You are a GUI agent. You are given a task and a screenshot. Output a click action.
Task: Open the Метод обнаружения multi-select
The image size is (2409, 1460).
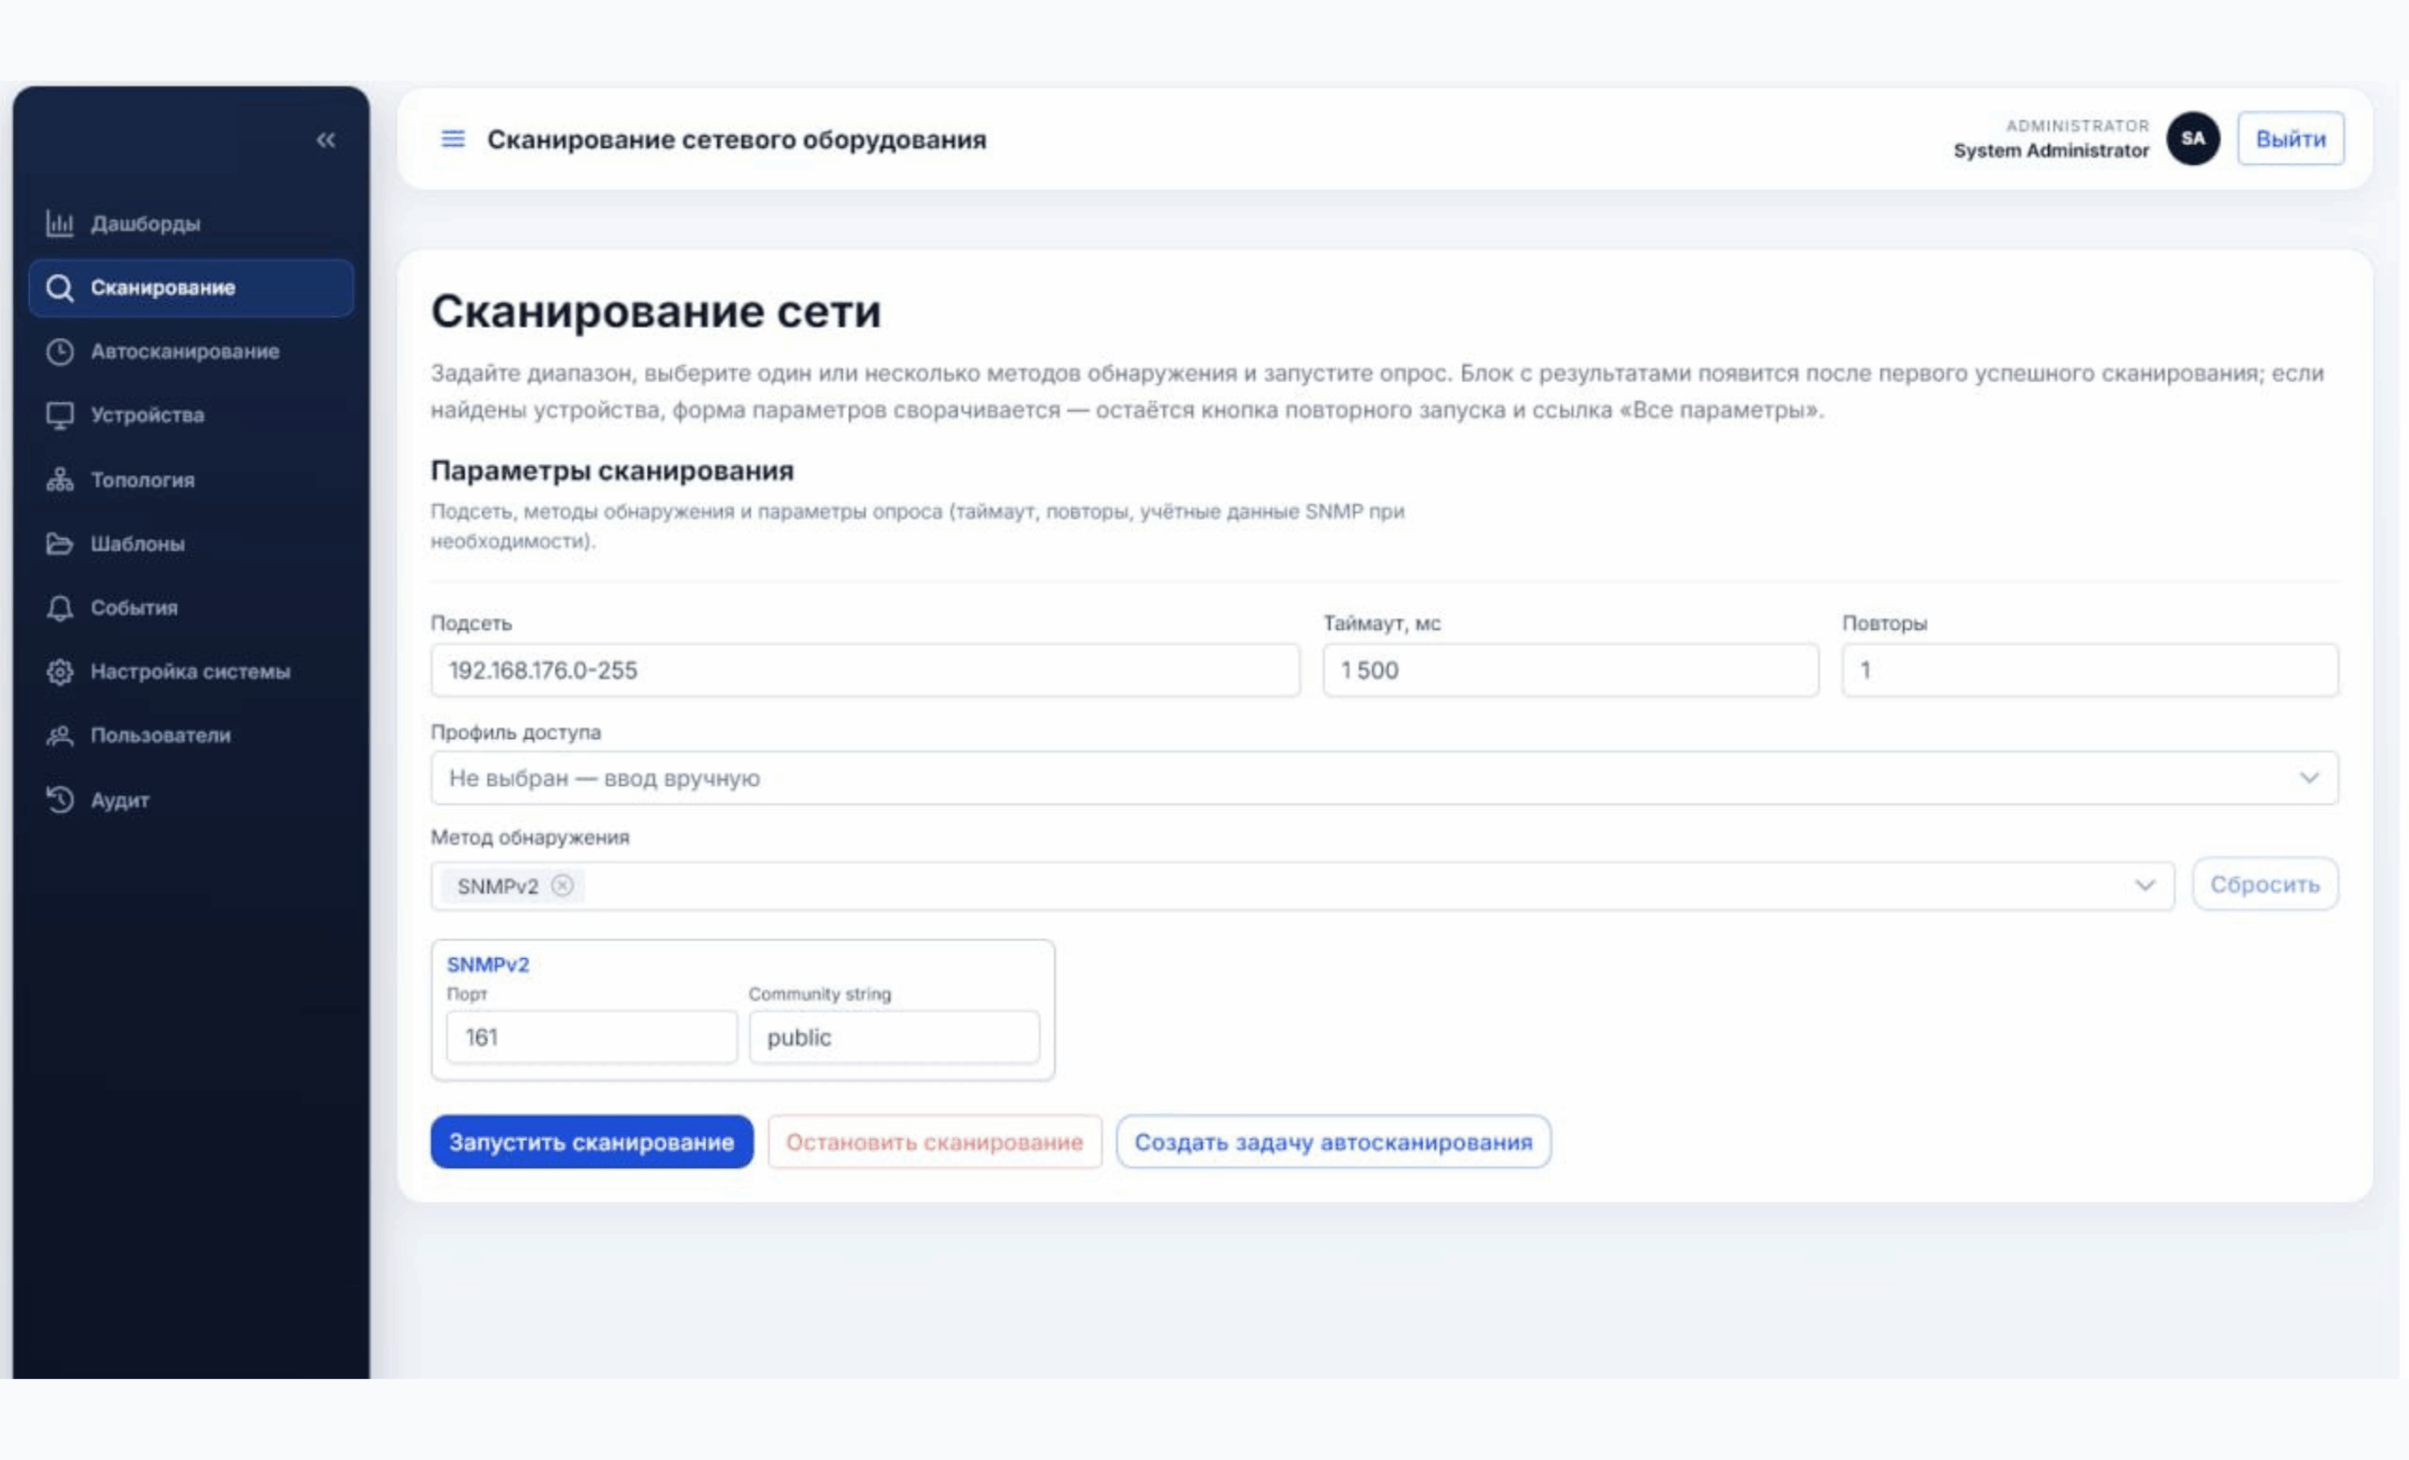pos(1302,885)
